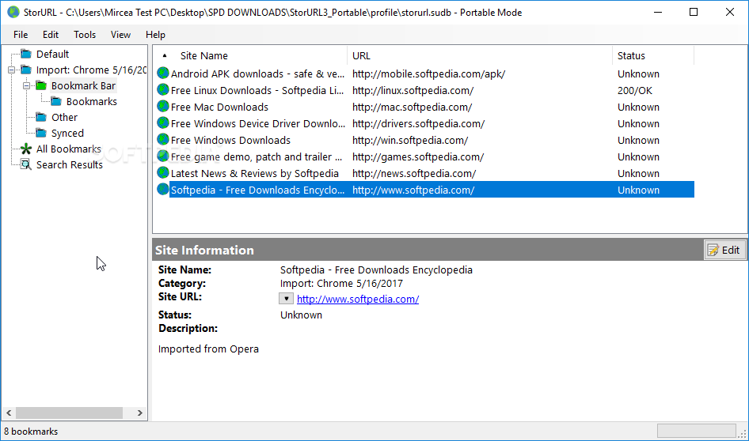Click URL cell http://mobile.softpedia.com/apk/
This screenshot has height=441, width=749.
pos(428,74)
